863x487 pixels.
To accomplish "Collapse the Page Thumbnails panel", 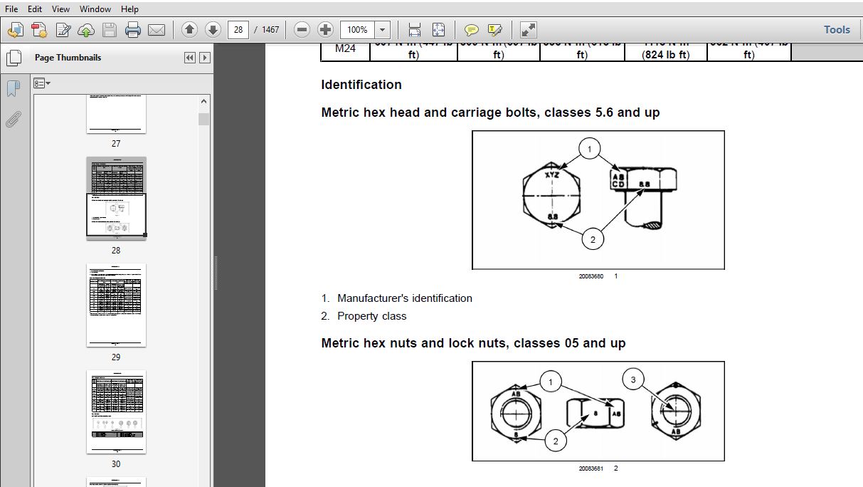I will [x=190, y=58].
